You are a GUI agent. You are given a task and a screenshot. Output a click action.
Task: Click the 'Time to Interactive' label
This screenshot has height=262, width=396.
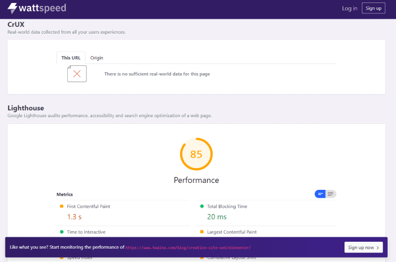pos(86,232)
